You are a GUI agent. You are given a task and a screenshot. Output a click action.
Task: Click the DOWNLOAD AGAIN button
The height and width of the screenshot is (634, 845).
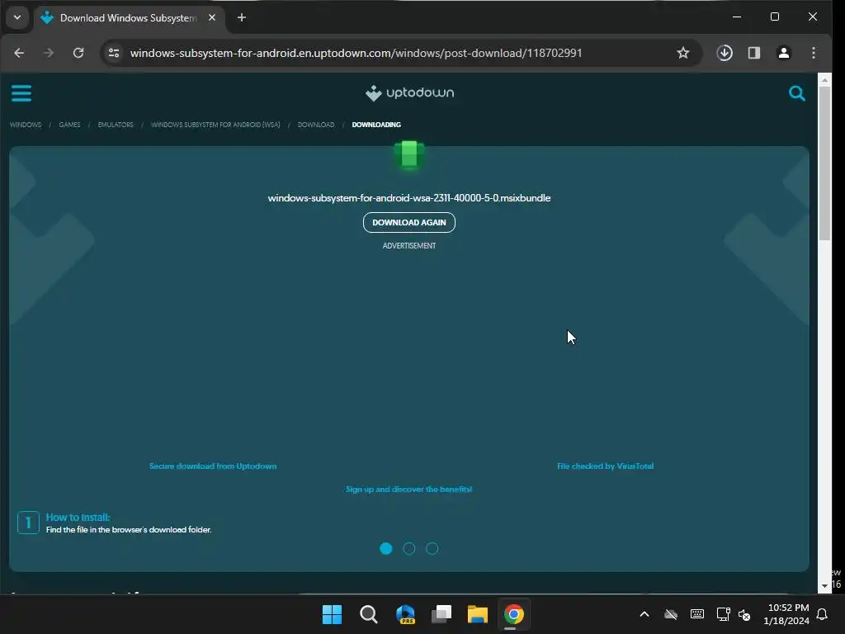pos(409,222)
